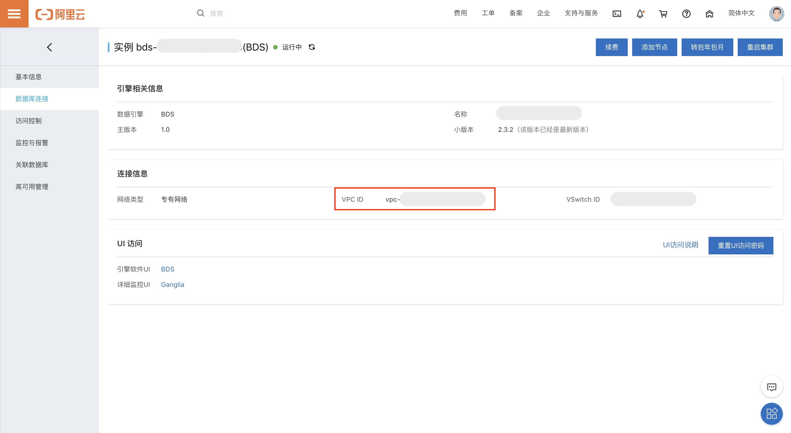
Task: Open the help question mark icon
Action: [x=686, y=14]
